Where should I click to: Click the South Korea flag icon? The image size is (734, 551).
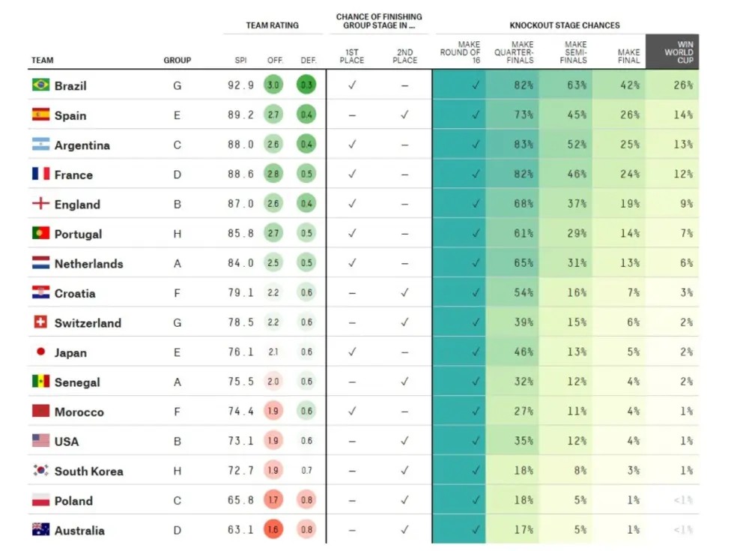(40, 471)
